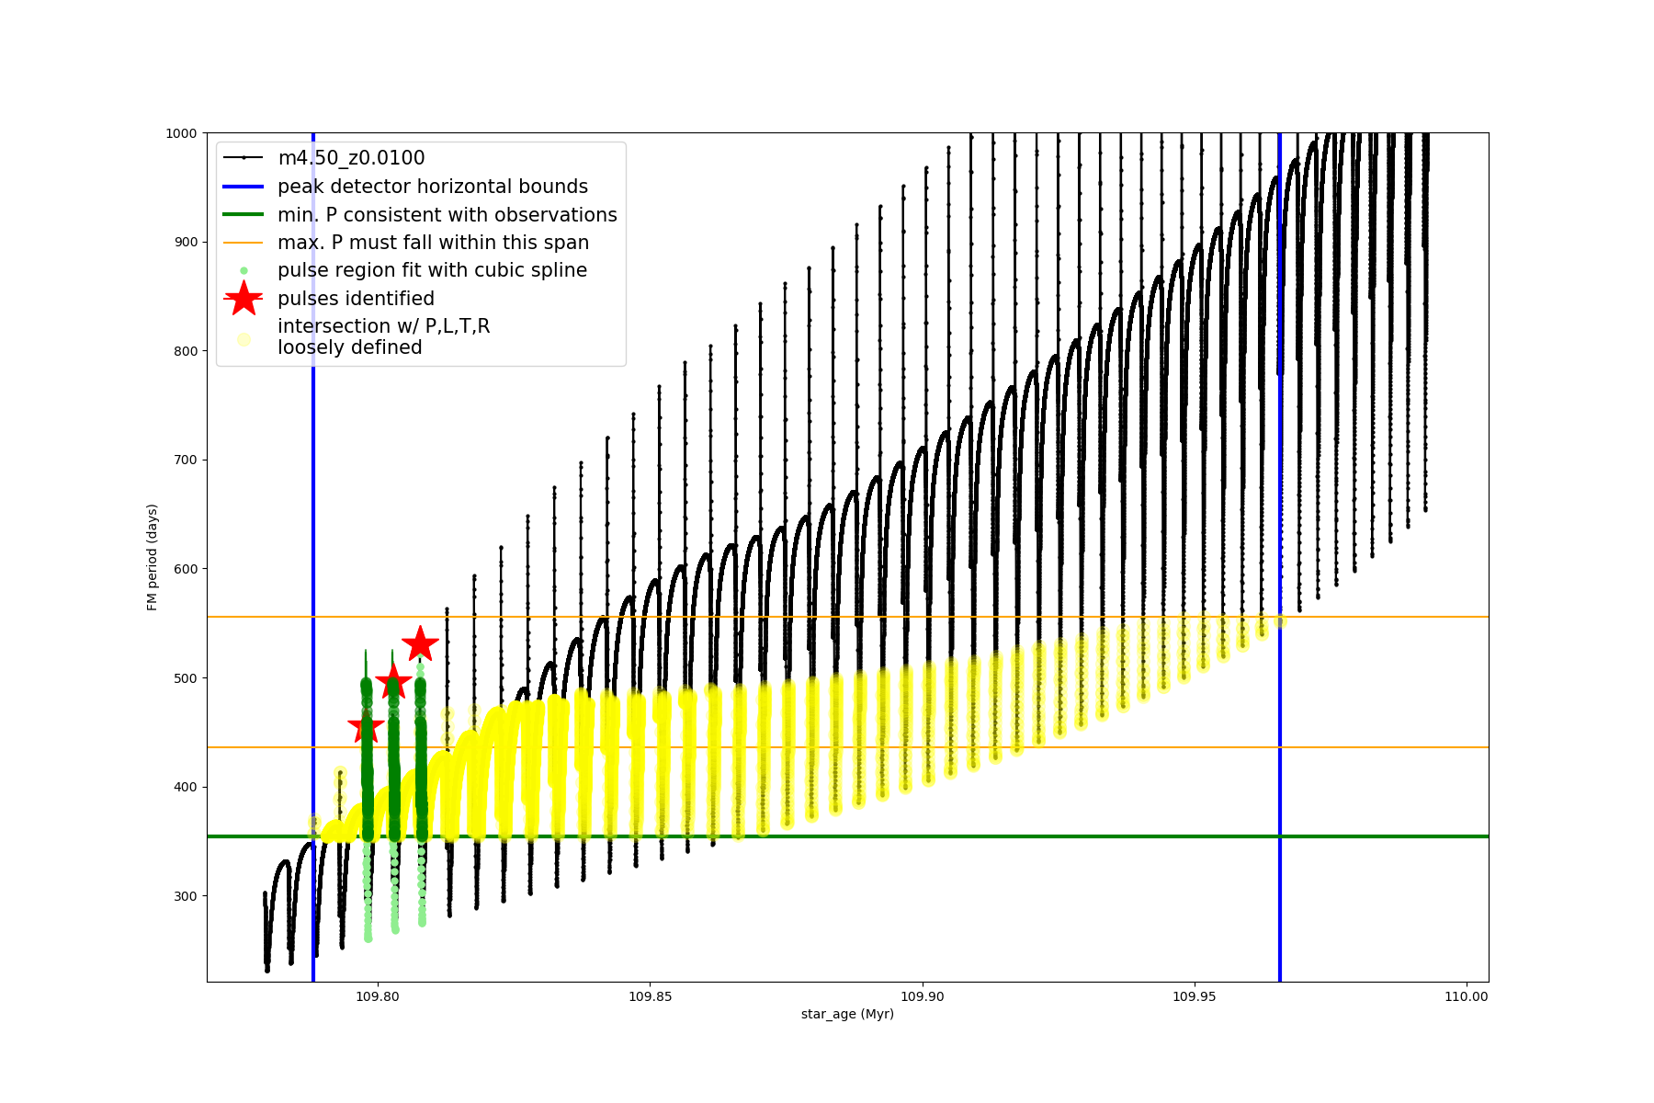Click the green line swatch in legend

click(x=244, y=214)
